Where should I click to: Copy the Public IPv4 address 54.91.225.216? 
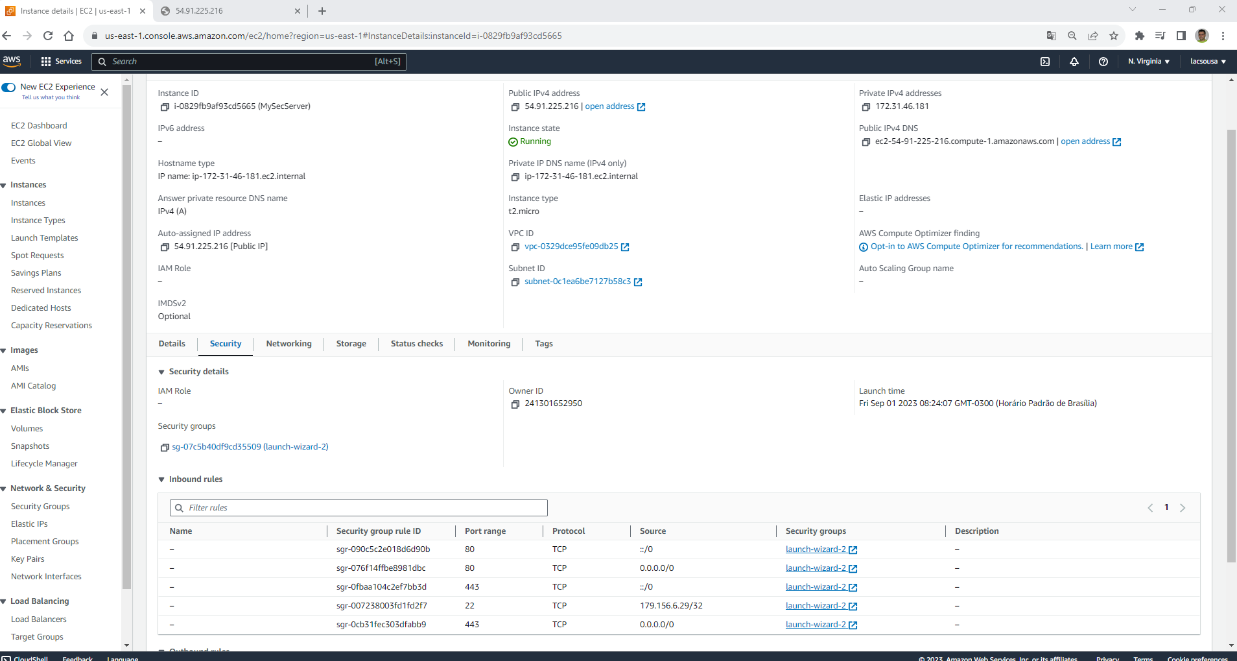pos(515,107)
